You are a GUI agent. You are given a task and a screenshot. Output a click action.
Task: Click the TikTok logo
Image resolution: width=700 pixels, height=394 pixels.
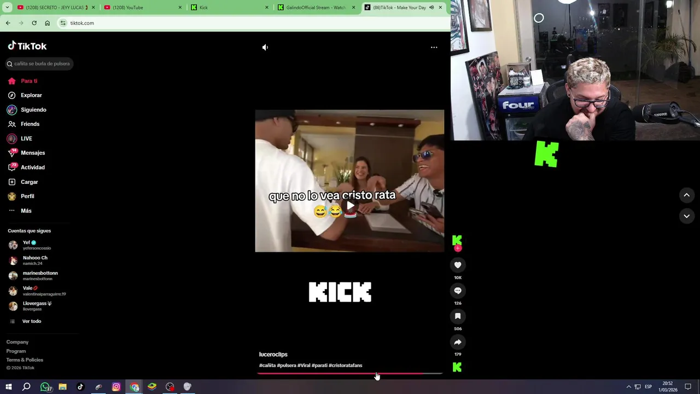coord(27,46)
